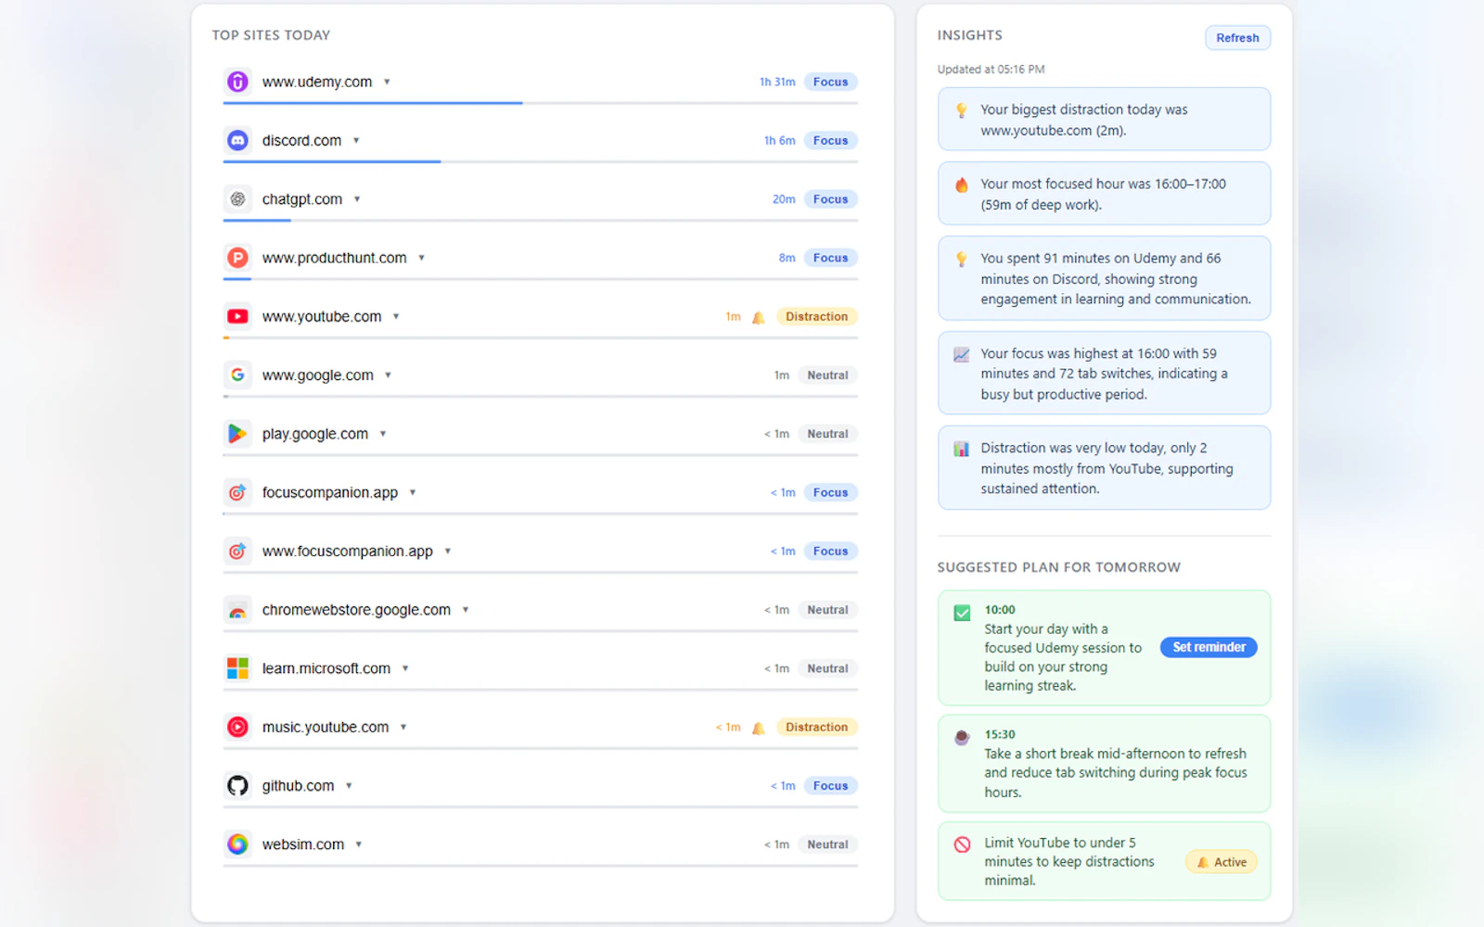Click the 1h 31m duration on Udemy row
This screenshot has width=1484, height=927.
coord(777,82)
